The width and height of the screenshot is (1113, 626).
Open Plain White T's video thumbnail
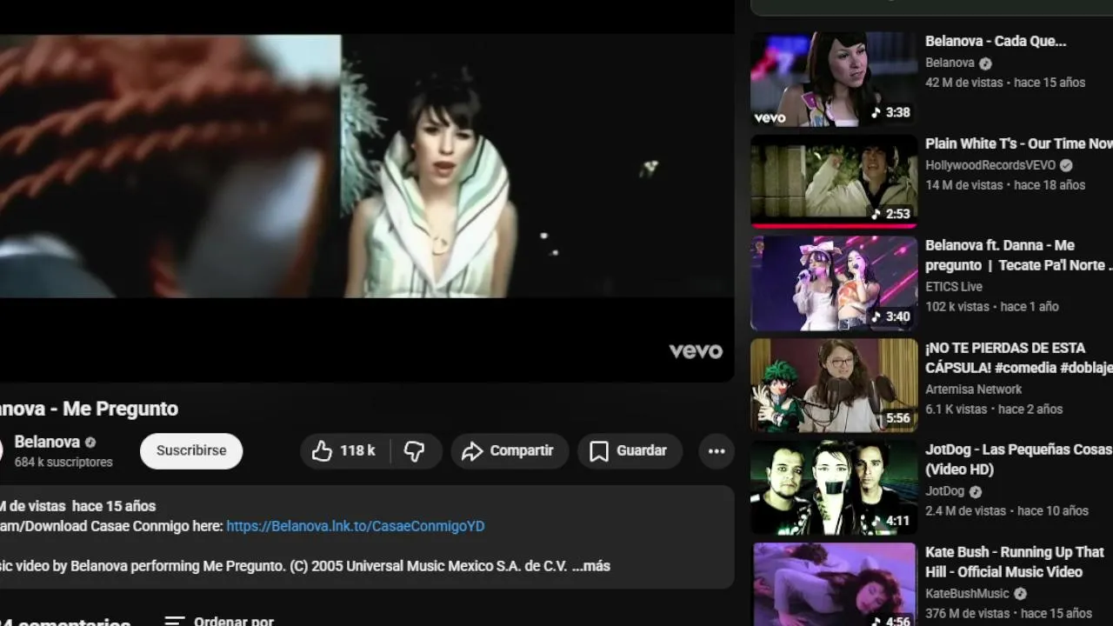[834, 181]
